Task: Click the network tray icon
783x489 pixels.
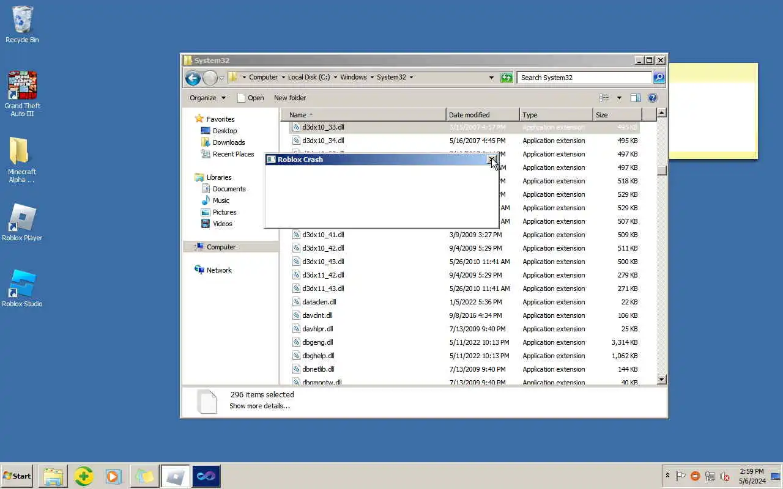Action: click(710, 476)
